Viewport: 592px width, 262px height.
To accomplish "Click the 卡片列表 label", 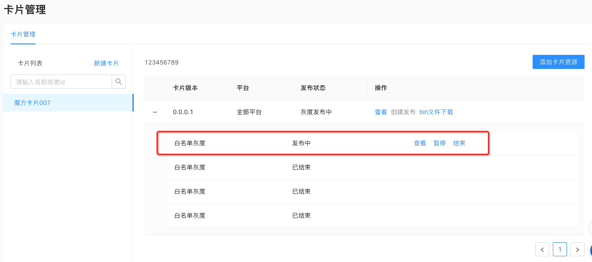I will 30,63.
